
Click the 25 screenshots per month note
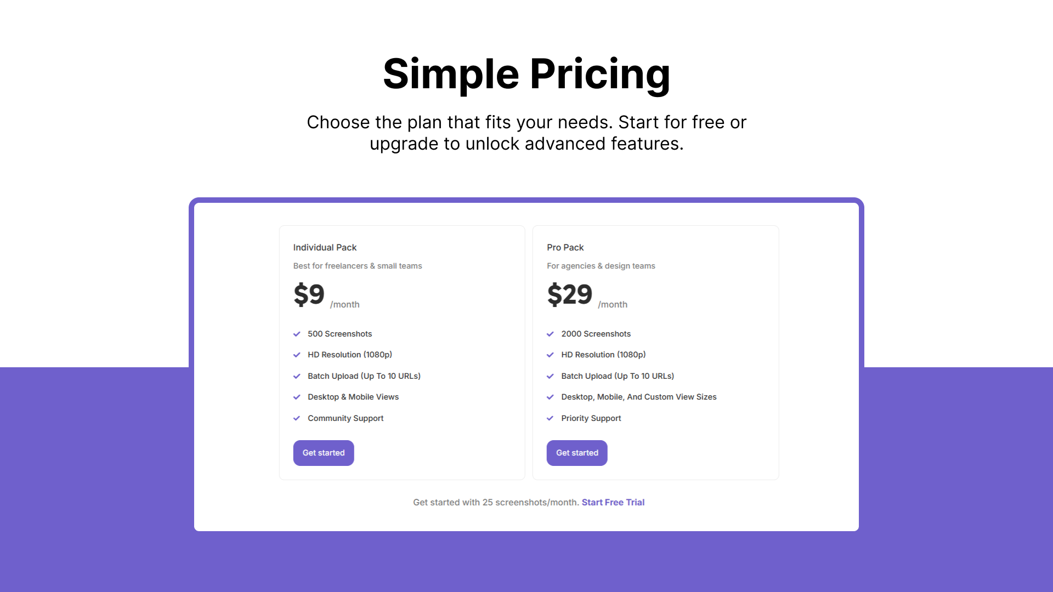pyautogui.click(x=495, y=502)
